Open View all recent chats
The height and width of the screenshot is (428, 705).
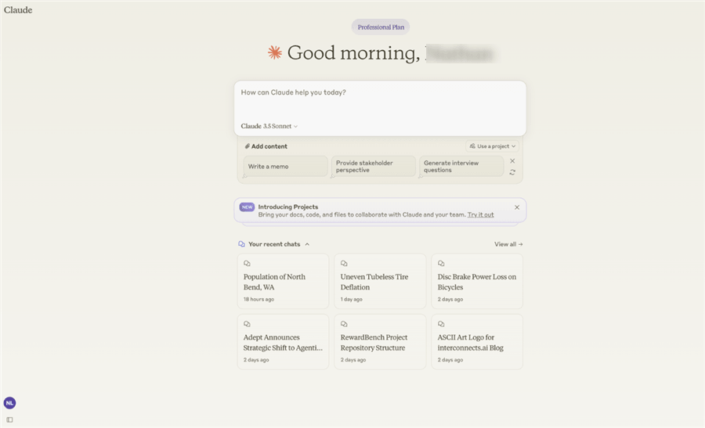click(x=508, y=244)
